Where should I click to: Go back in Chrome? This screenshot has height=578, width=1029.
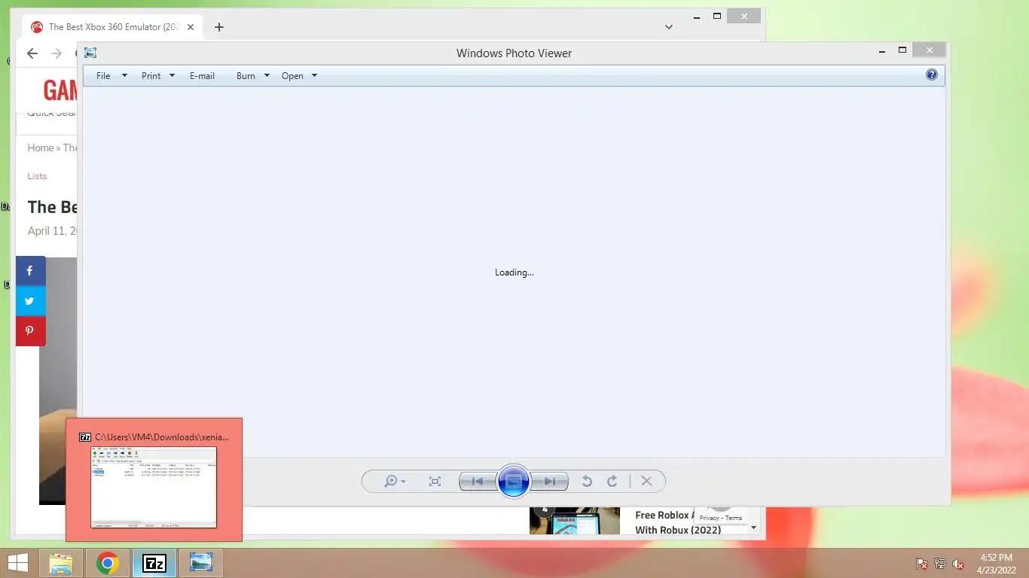(32, 53)
